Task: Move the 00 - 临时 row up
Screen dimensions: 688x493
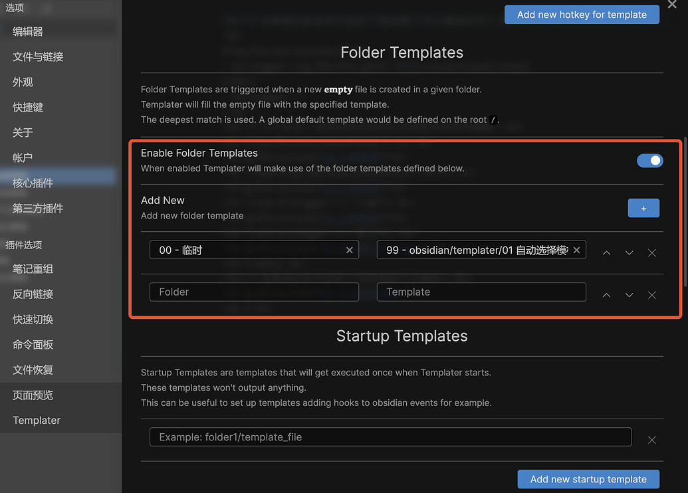Action: point(606,252)
